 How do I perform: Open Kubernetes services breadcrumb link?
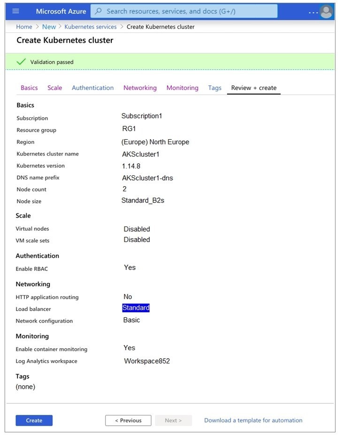click(x=90, y=27)
